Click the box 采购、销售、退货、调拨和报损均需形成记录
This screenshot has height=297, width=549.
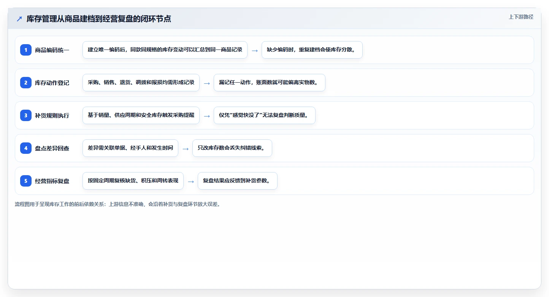141,83
